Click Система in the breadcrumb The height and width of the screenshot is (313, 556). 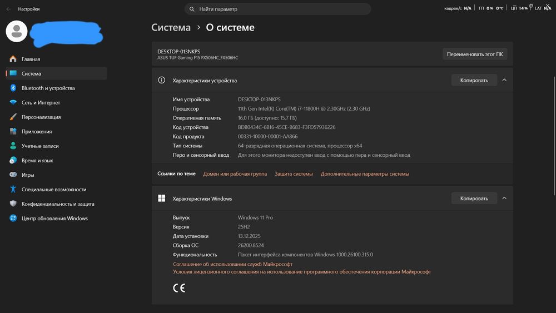pyautogui.click(x=171, y=27)
